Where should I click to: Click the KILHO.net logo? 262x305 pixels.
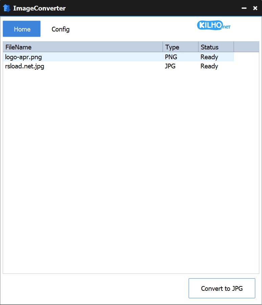coord(214,25)
